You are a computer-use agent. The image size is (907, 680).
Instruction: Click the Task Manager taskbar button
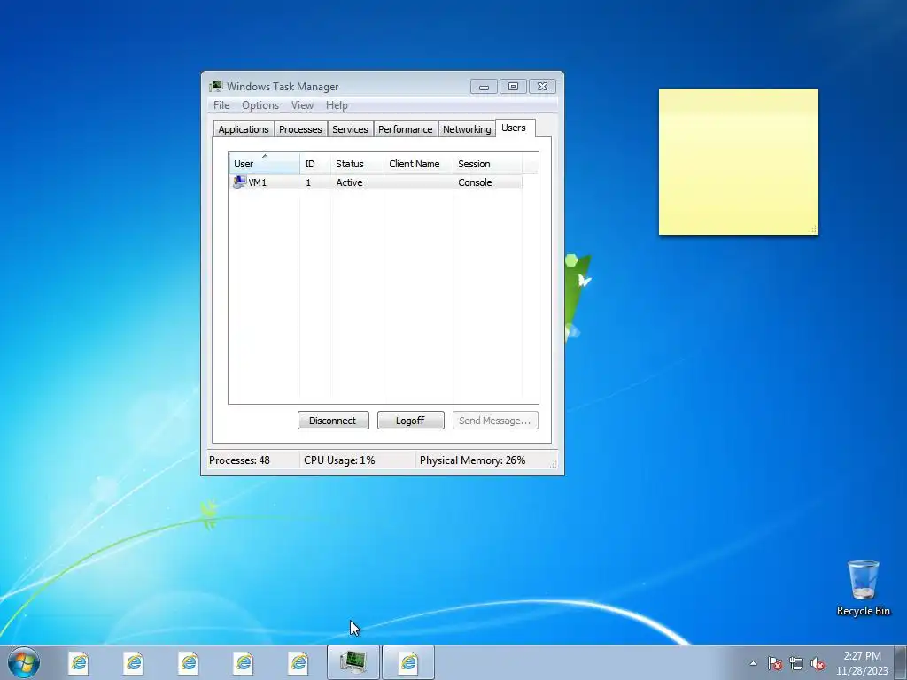coord(353,662)
